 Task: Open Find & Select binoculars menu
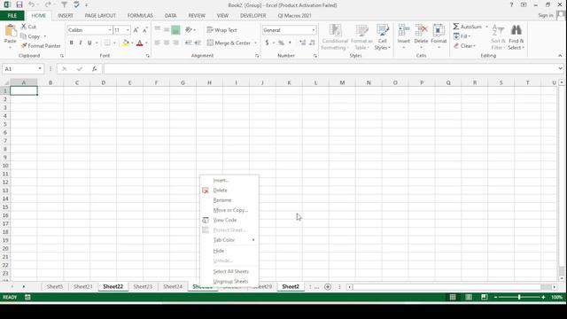(516, 37)
